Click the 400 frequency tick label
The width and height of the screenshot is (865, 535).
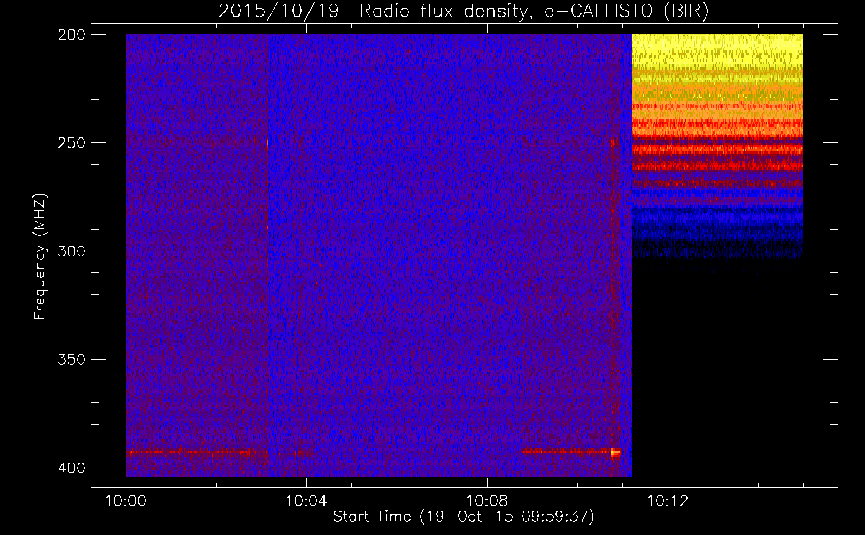pos(72,468)
